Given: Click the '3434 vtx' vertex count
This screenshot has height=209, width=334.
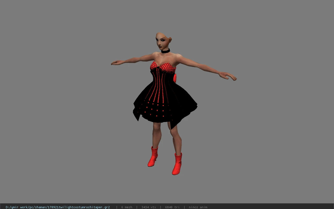Looking at the screenshot, I should click(x=149, y=207).
